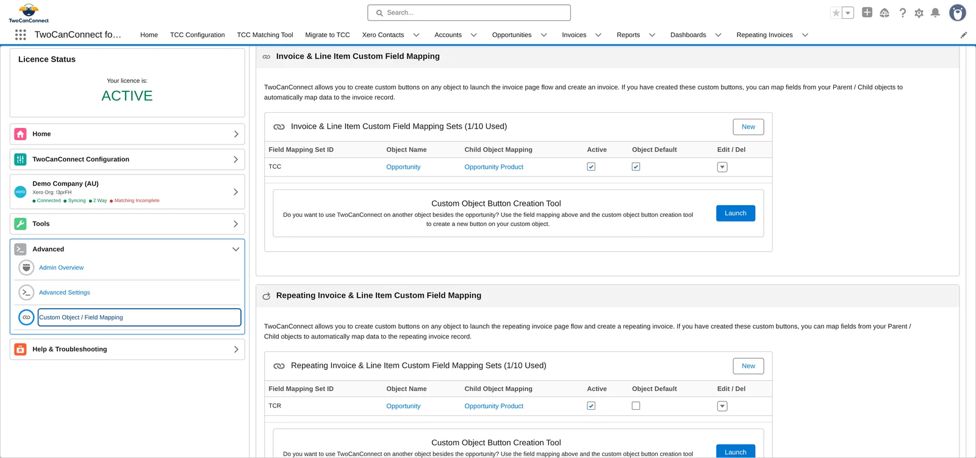This screenshot has height=458, width=976.
Task: Open Edit/Del dropdown for TCC row
Action: pyautogui.click(x=722, y=167)
